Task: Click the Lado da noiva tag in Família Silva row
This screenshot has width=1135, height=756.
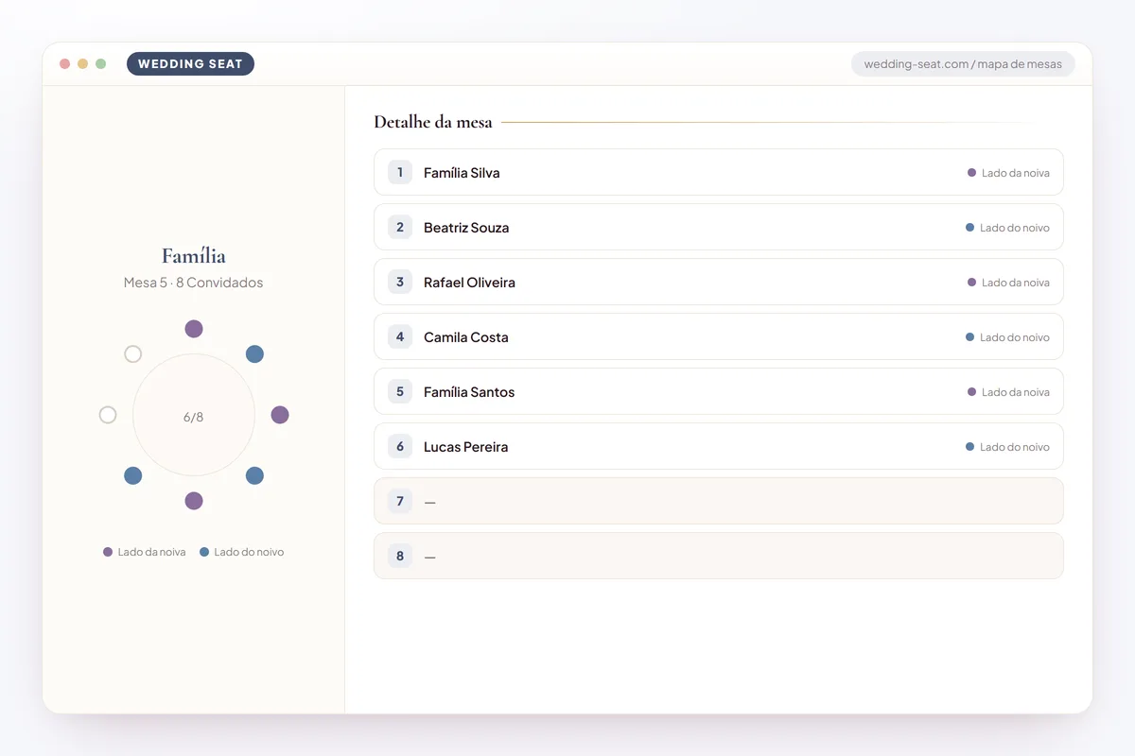Action: [1008, 173]
